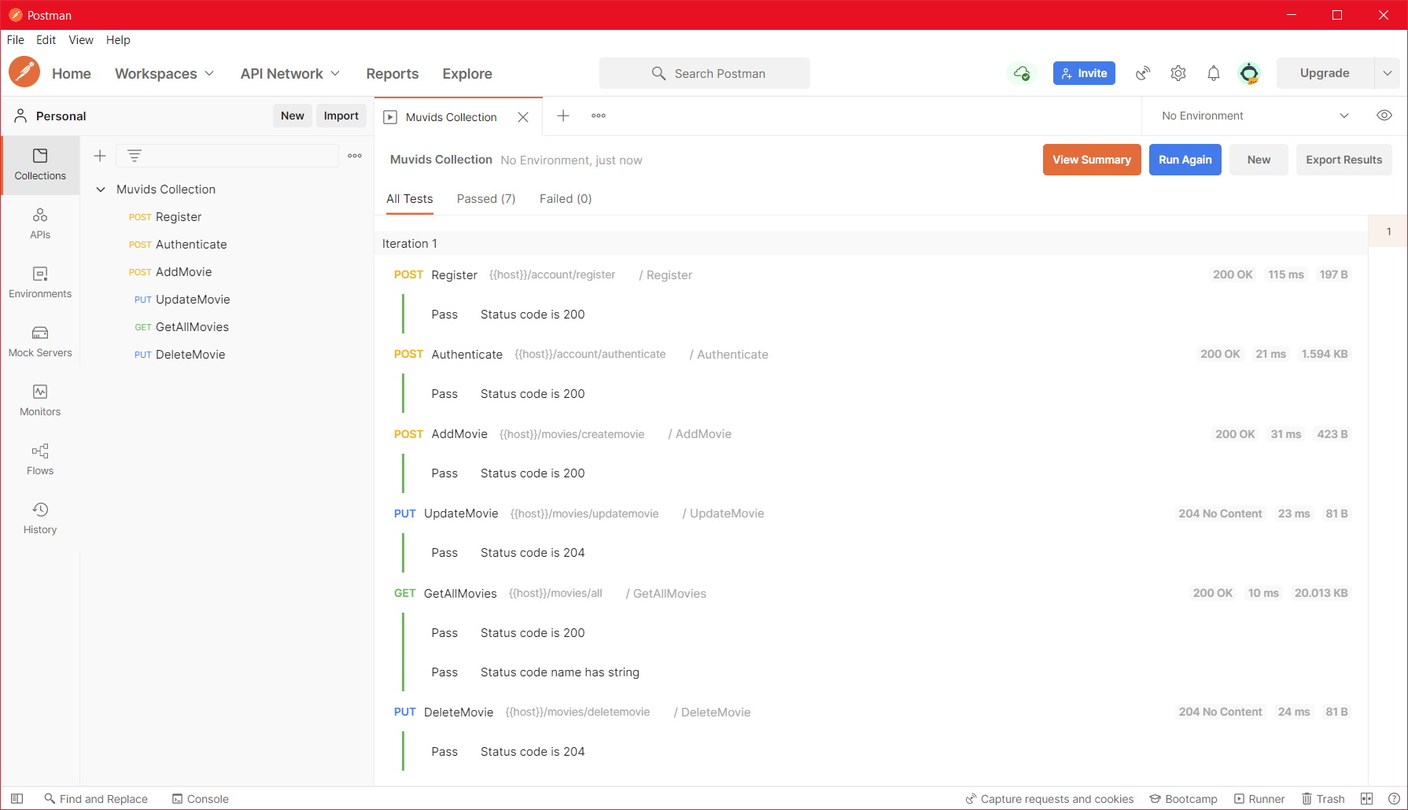Open the settings gear icon
Image resolution: width=1408 pixels, height=810 pixels.
pos(1178,73)
